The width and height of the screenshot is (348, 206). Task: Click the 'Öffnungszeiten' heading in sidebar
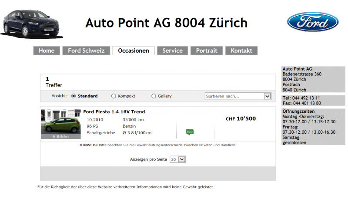298,111
